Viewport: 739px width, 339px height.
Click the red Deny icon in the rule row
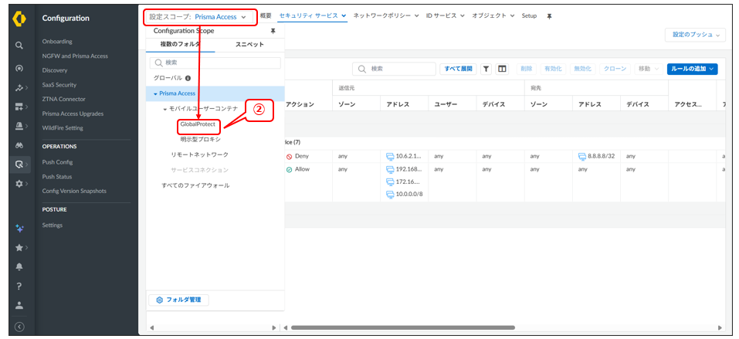[289, 157]
